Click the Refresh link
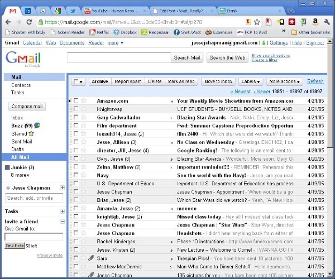The image size is (335, 279). tap(315, 81)
